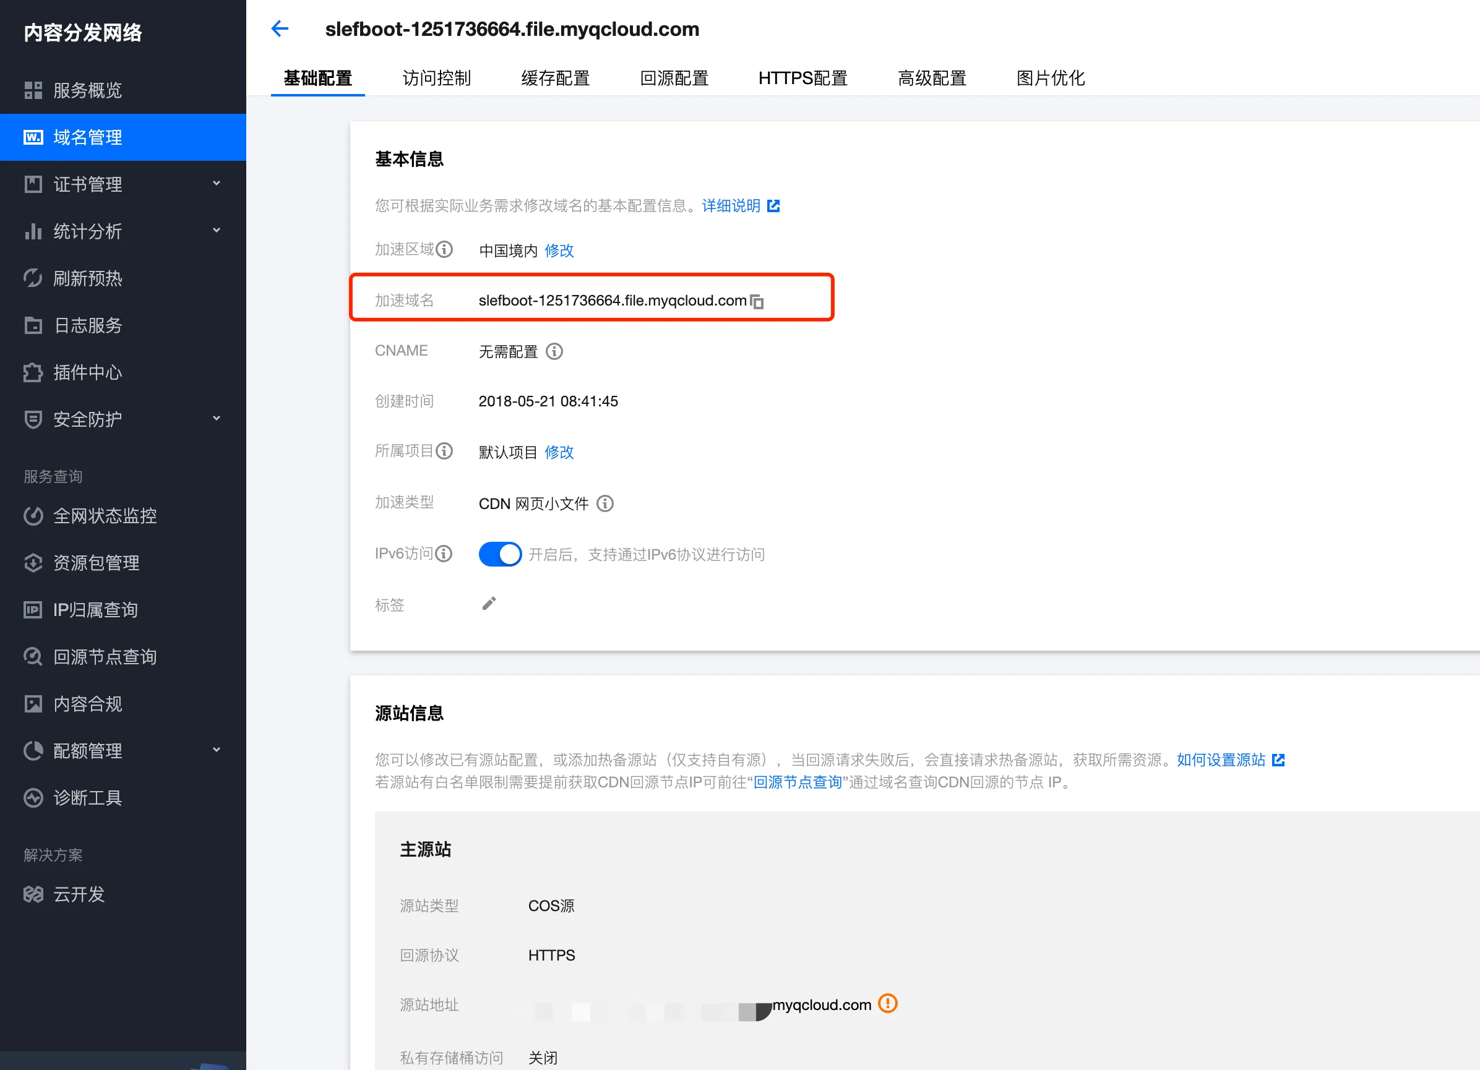Click info icon beside 所属项目 label
This screenshot has width=1480, height=1070.
[x=444, y=452]
